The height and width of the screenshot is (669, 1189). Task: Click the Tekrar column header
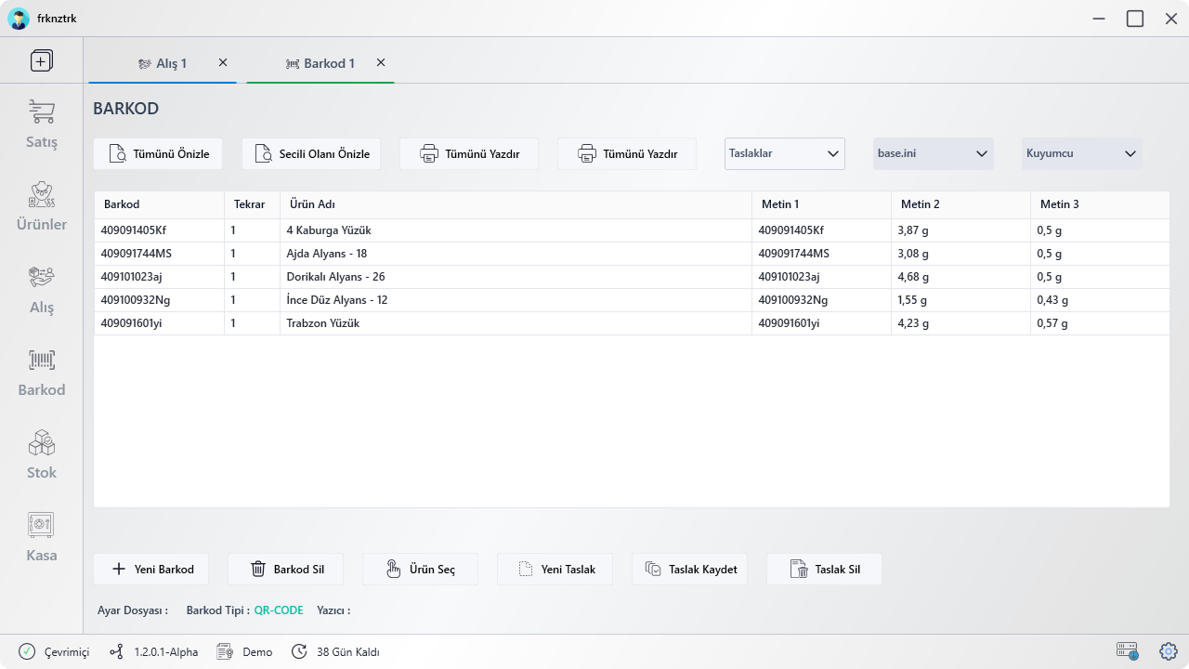[x=252, y=204]
